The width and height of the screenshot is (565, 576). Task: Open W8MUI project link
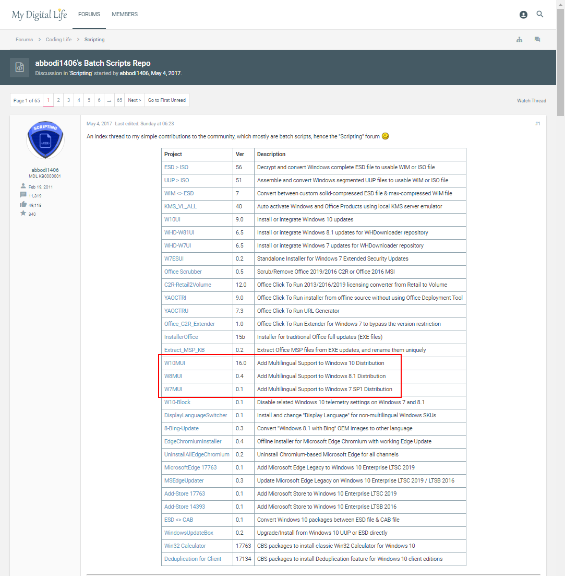coord(173,376)
